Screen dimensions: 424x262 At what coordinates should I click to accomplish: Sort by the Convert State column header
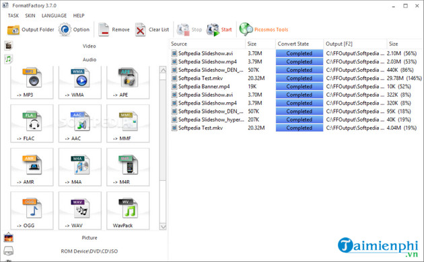(x=299, y=44)
